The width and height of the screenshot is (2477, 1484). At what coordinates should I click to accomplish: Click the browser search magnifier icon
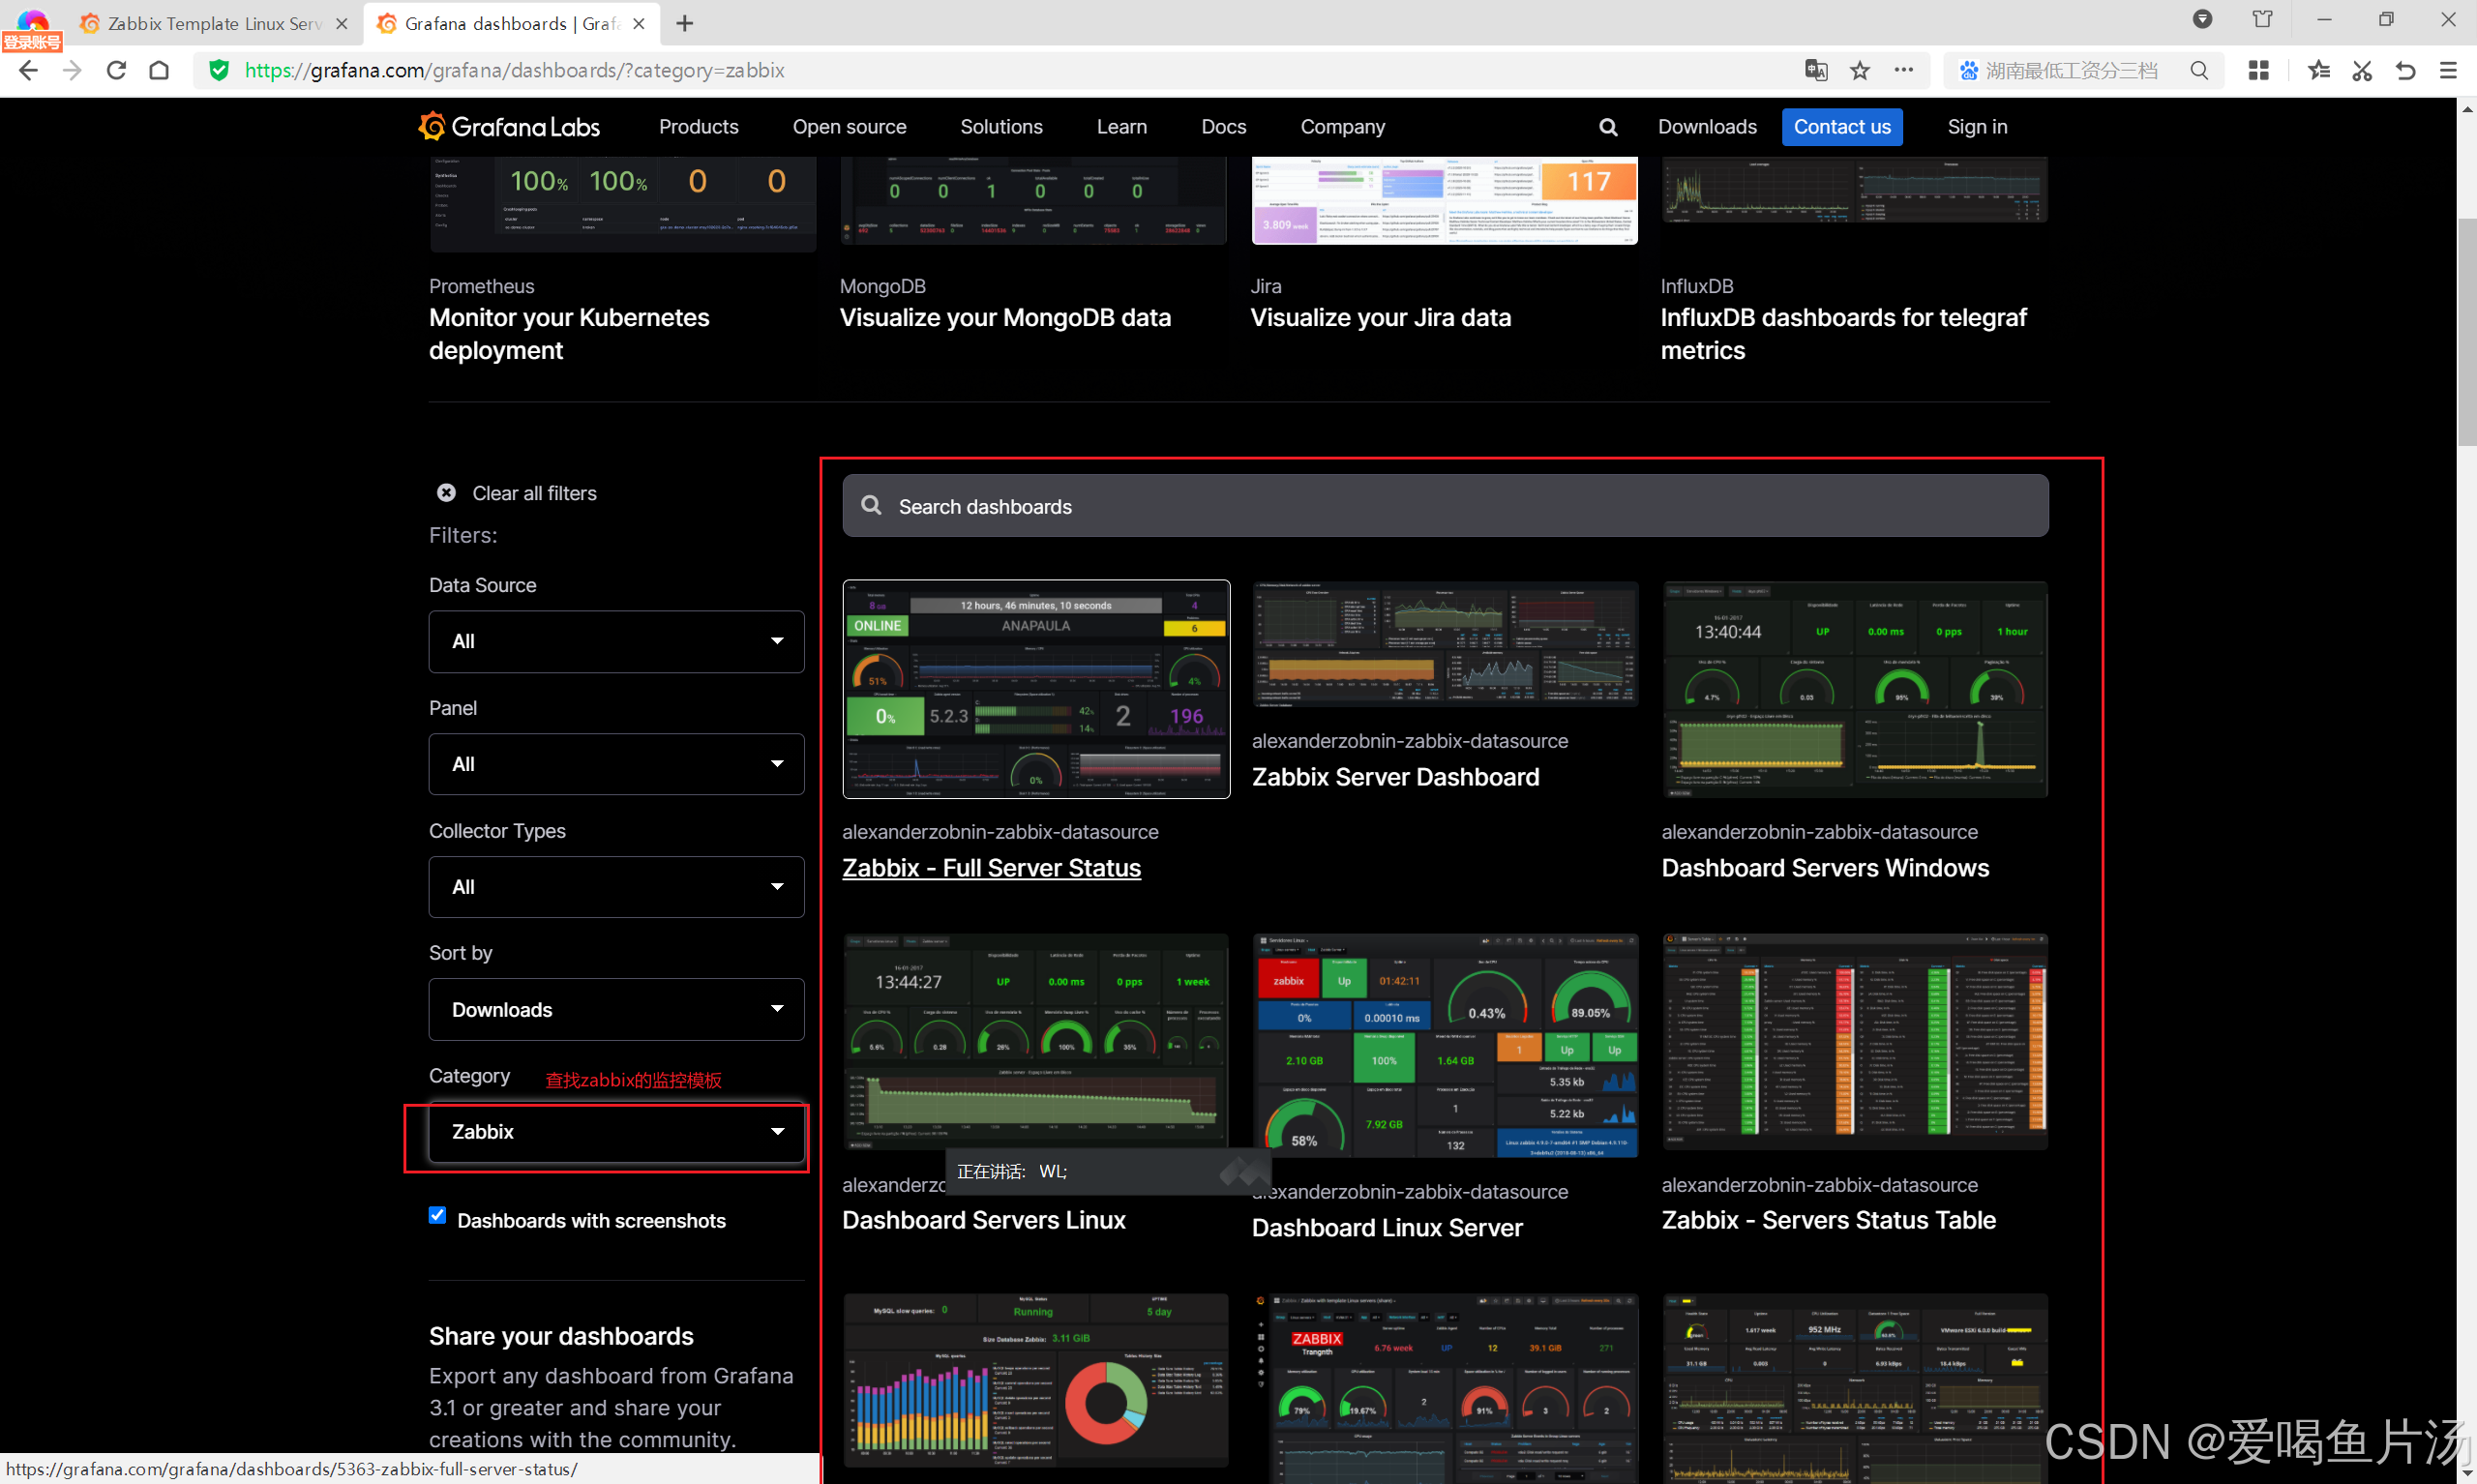click(2199, 70)
